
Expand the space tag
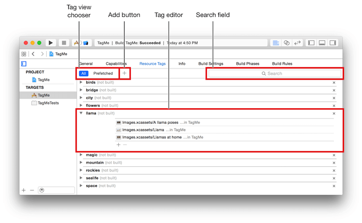coord(81,186)
